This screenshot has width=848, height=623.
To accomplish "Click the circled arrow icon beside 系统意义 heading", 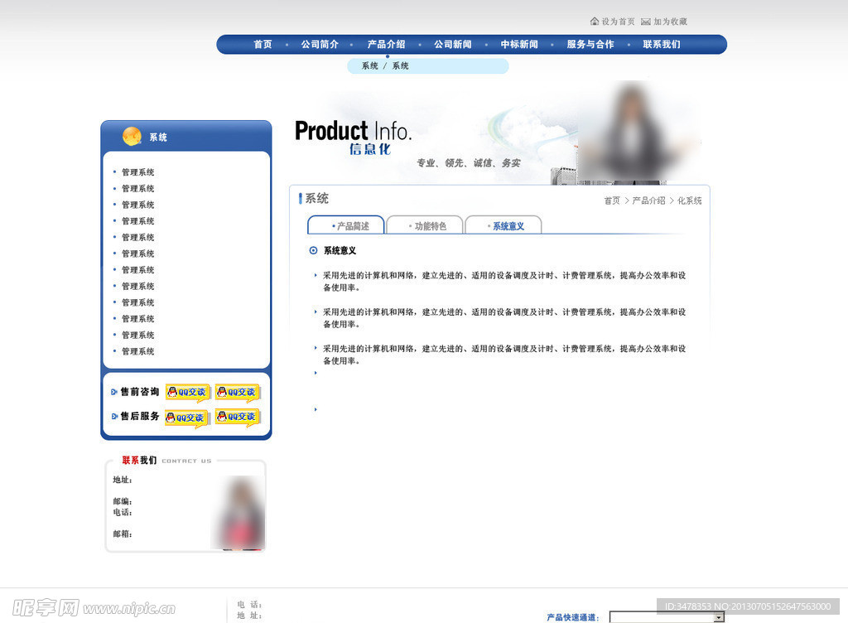I will 312,250.
